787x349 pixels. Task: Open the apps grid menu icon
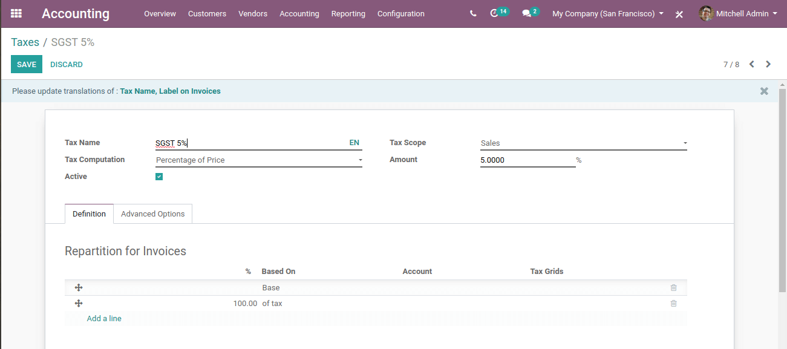[16, 13]
